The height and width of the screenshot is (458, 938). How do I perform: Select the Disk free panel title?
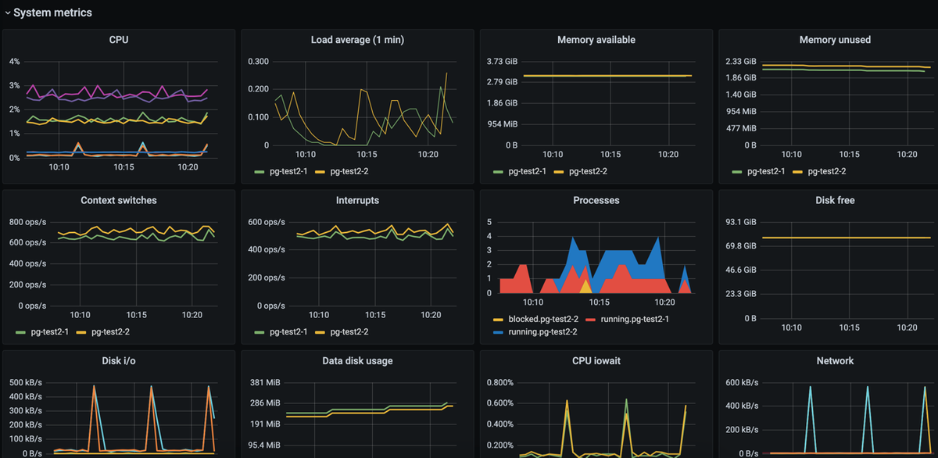[x=835, y=200]
